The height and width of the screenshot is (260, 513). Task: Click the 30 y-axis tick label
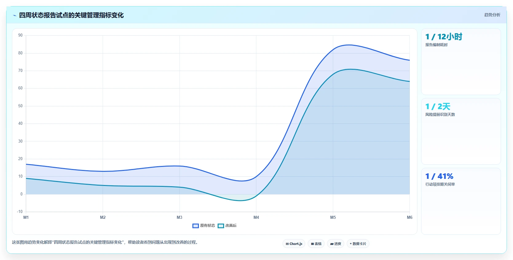(x=20, y=141)
